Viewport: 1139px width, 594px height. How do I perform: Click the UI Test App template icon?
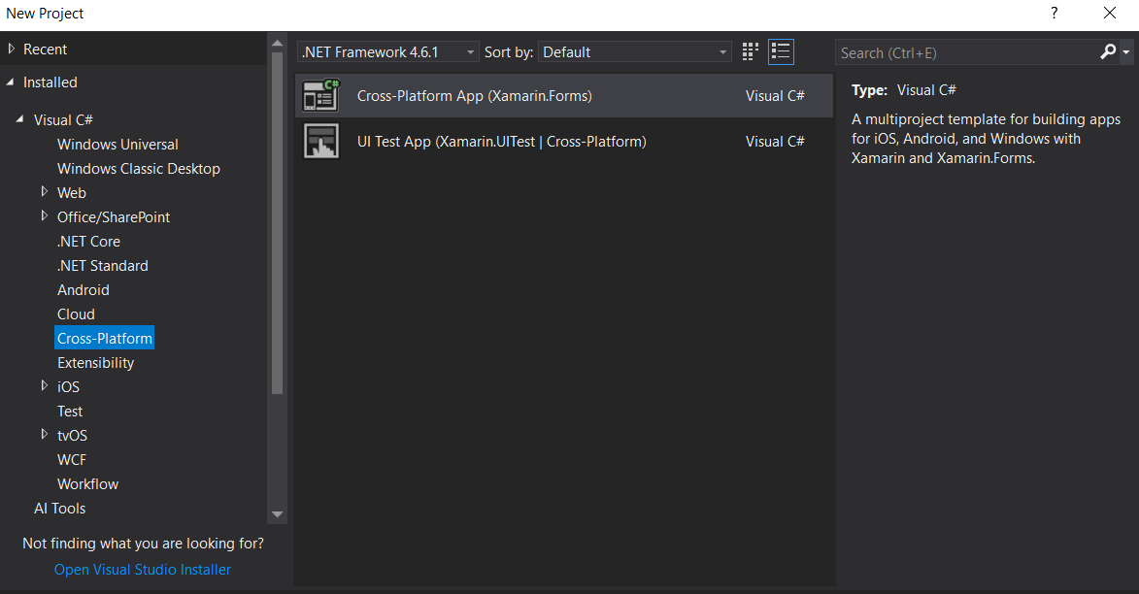(321, 141)
